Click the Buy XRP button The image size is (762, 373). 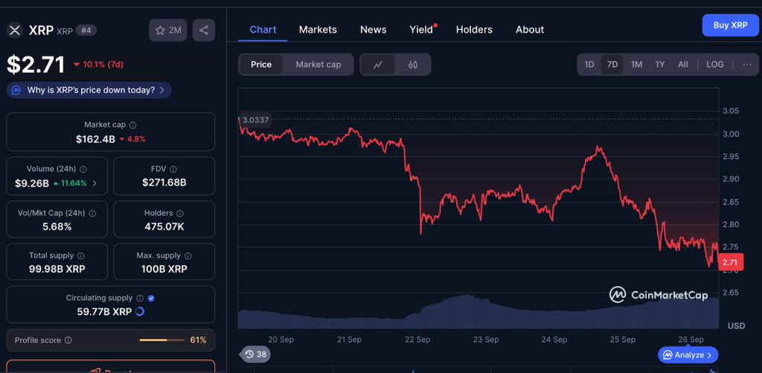coord(731,25)
